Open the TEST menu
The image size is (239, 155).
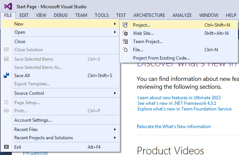(x=121, y=15)
